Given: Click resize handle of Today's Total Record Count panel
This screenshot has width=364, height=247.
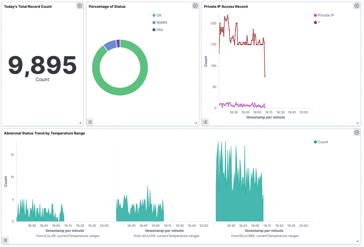Looking at the screenshot, I should coord(80,123).
